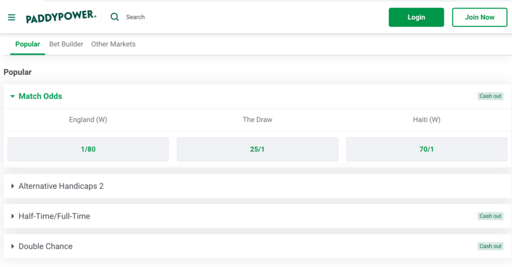Click the Join Now button
Image resolution: width=512 pixels, height=267 pixels.
[x=479, y=17]
